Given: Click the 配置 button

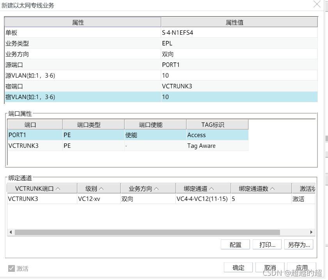Looking at the screenshot, I should (x=235, y=245).
